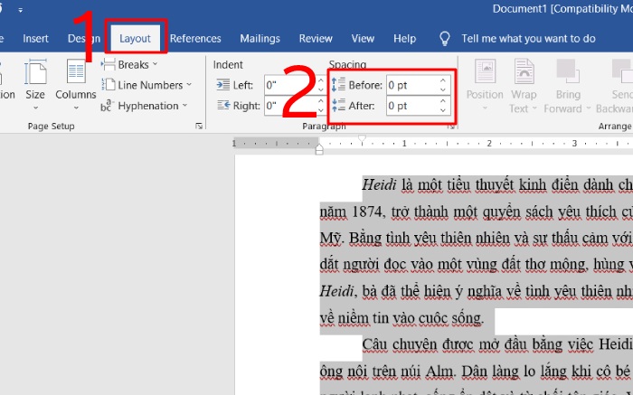Go to the Review tab
Screen dimensions: 633x395
(x=316, y=39)
